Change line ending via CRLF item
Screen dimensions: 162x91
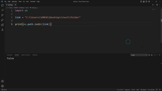tap(138, 90)
